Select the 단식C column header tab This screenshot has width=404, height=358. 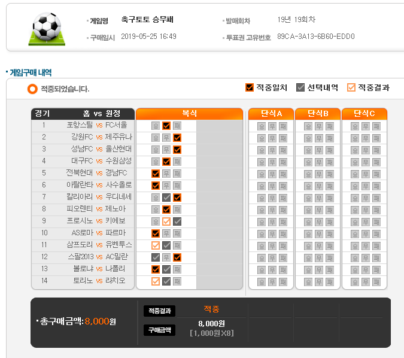[x=364, y=114]
